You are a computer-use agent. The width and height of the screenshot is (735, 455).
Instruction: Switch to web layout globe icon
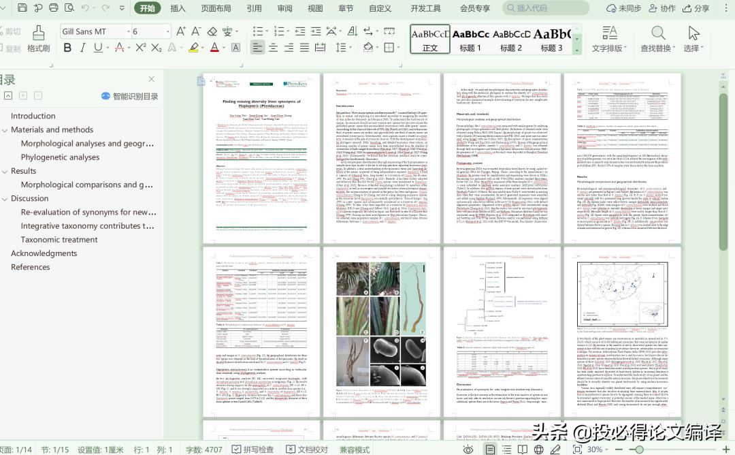538,450
